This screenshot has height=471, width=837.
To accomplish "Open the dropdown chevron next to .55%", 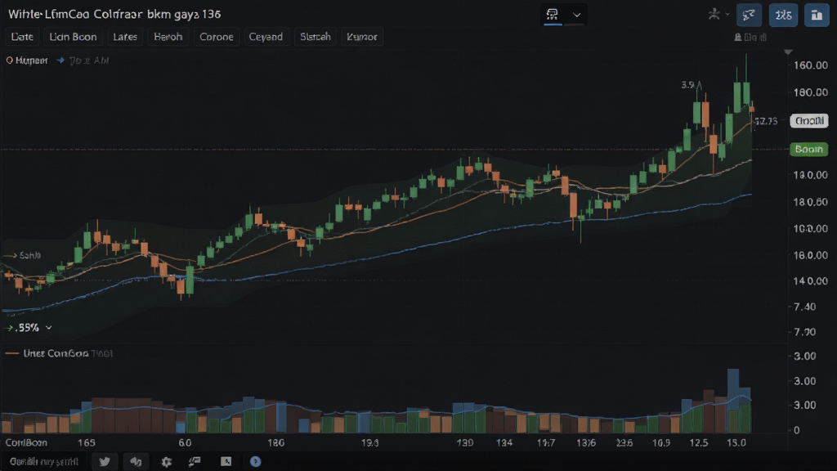I will (48, 327).
